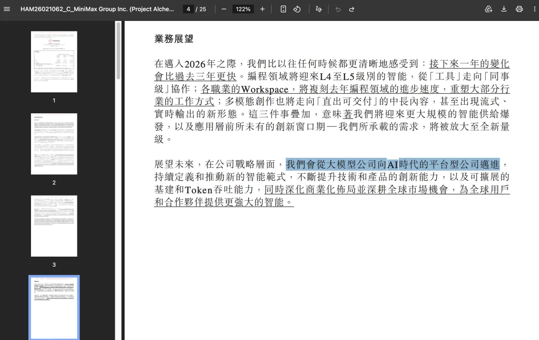Select the page 2 thumbnail

pyautogui.click(x=54, y=144)
